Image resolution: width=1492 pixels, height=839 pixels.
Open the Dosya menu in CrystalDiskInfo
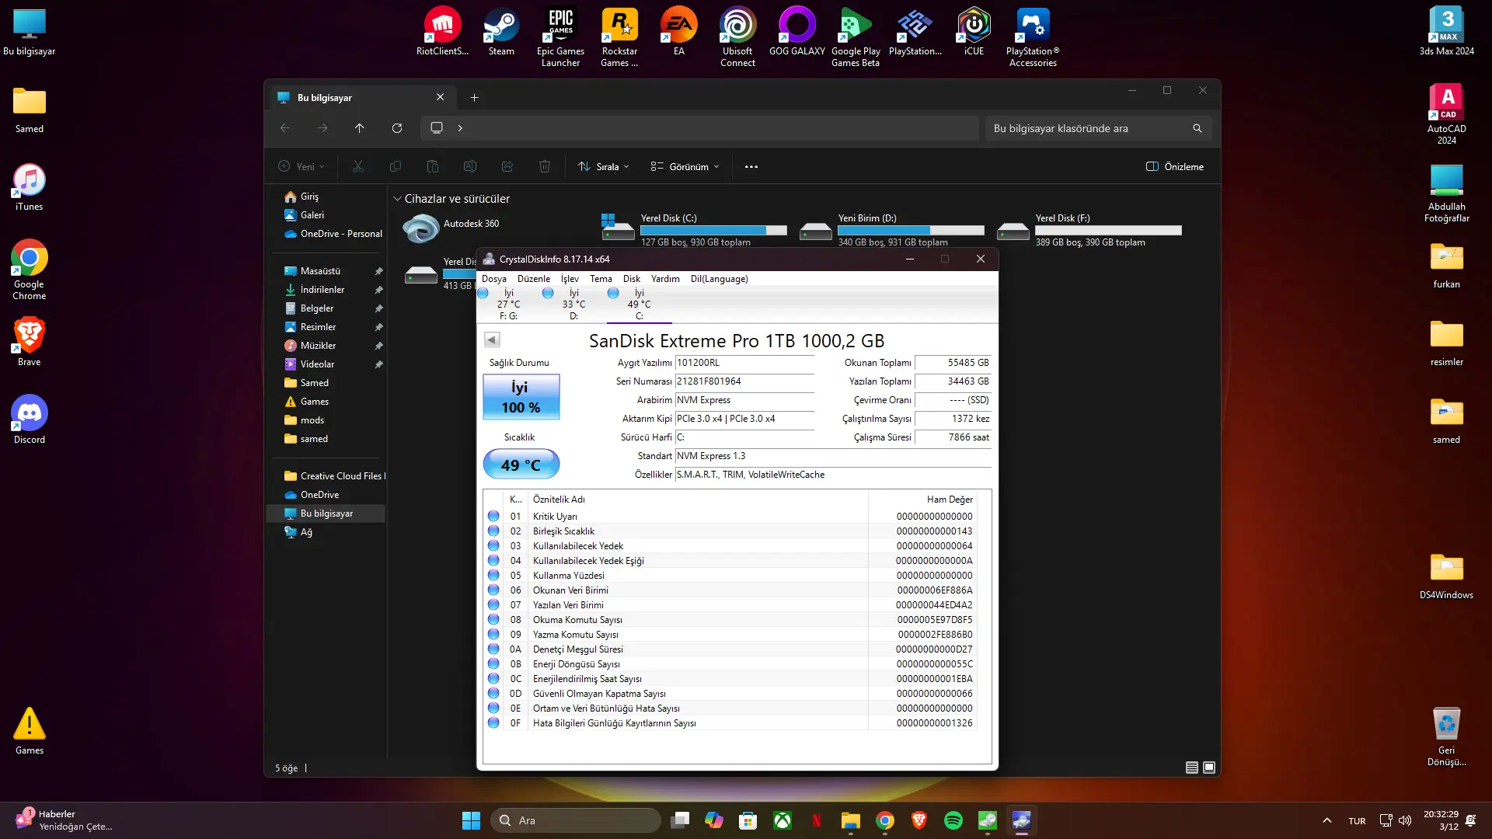(494, 279)
